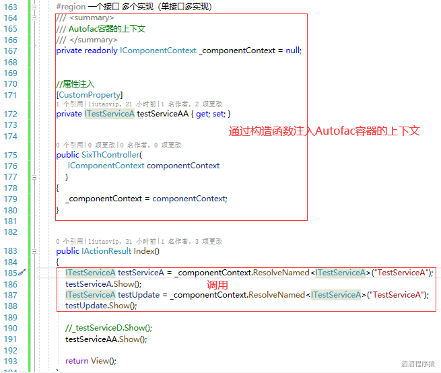Click the assigned componentContext value on line 179

189,199
